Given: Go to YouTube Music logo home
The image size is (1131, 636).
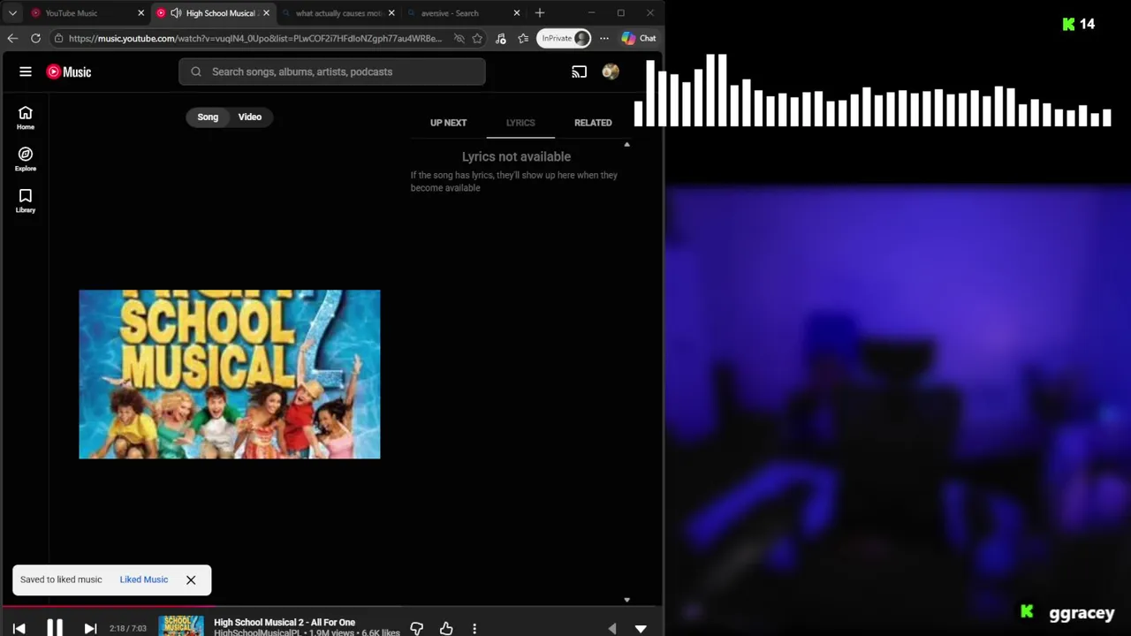Looking at the screenshot, I should tap(69, 72).
